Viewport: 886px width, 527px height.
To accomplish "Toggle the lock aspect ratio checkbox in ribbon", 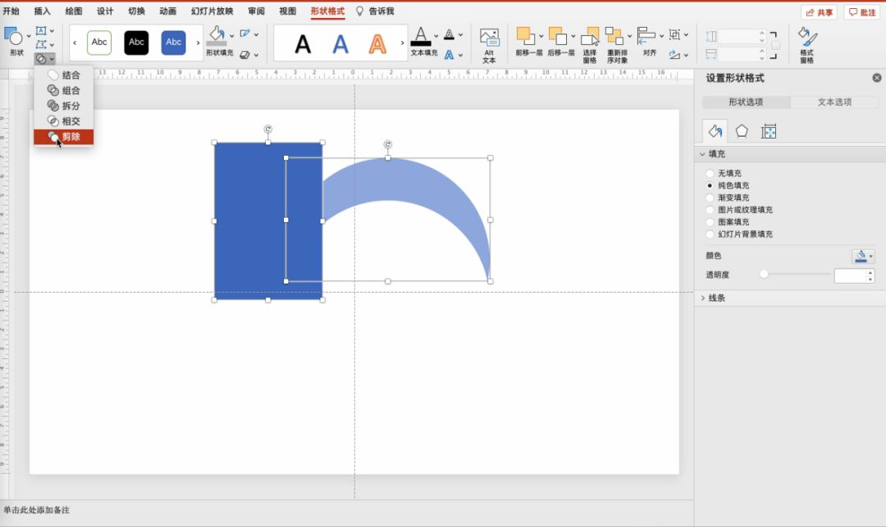I will (776, 45).
